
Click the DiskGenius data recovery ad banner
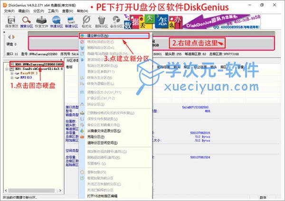click(x=192, y=22)
